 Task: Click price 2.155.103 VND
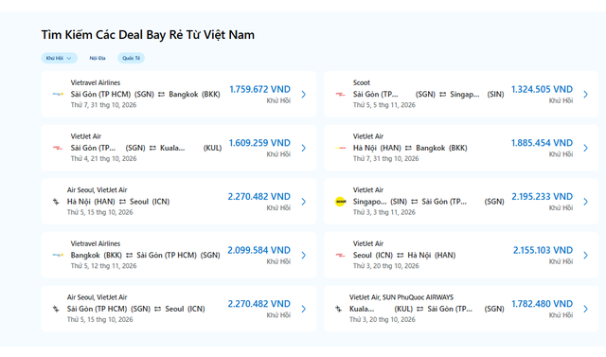[543, 250]
